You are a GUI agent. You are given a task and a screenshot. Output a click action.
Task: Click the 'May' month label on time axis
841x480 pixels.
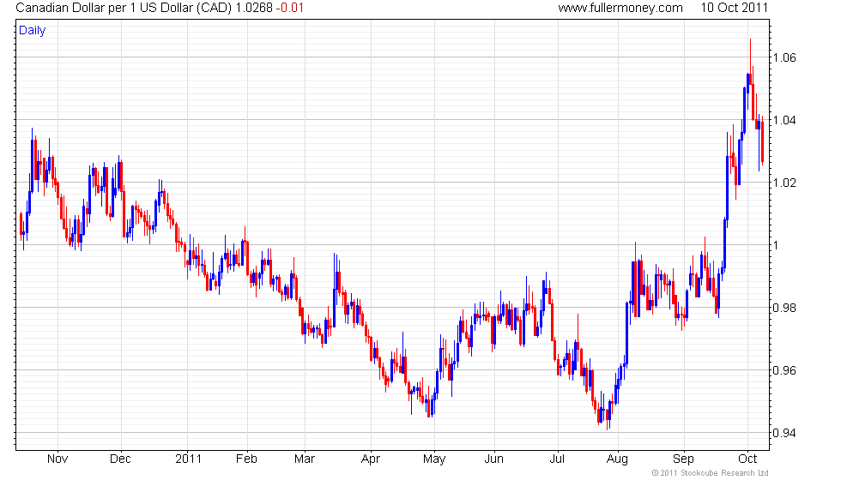tap(434, 459)
